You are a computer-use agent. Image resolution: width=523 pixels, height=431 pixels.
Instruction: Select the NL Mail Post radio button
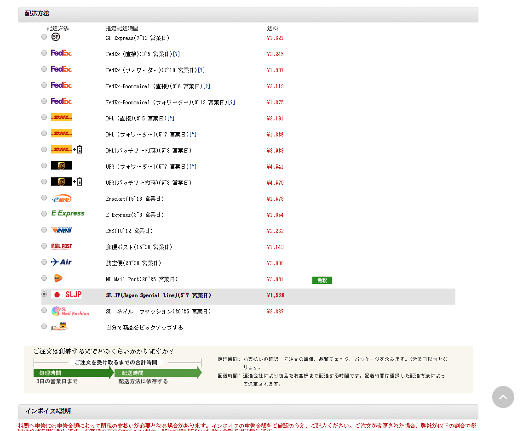[x=44, y=278]
